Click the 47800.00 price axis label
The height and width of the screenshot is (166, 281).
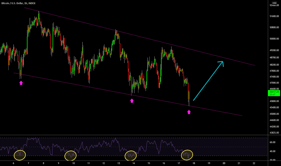coord(274,71)
